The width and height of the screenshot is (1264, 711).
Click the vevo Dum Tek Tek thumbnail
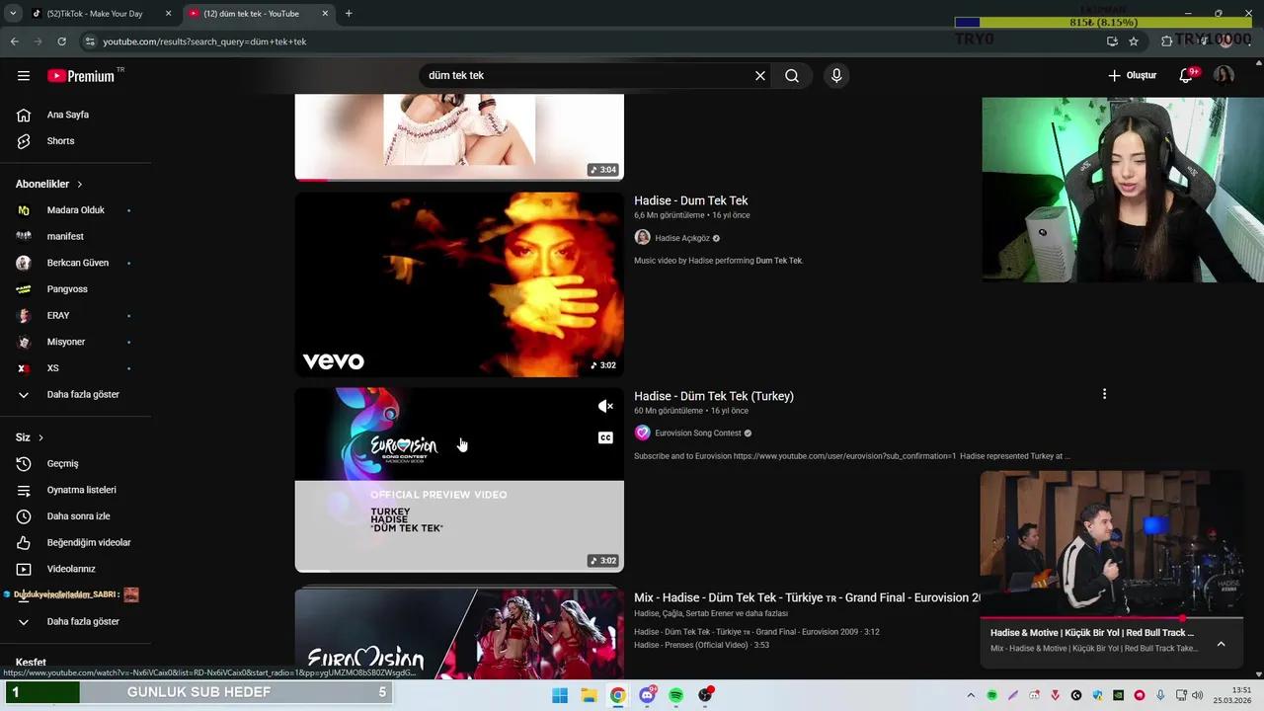[459, 284]
